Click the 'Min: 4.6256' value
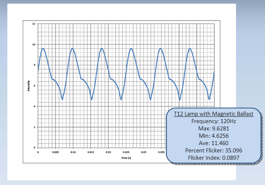 [214, 136]
